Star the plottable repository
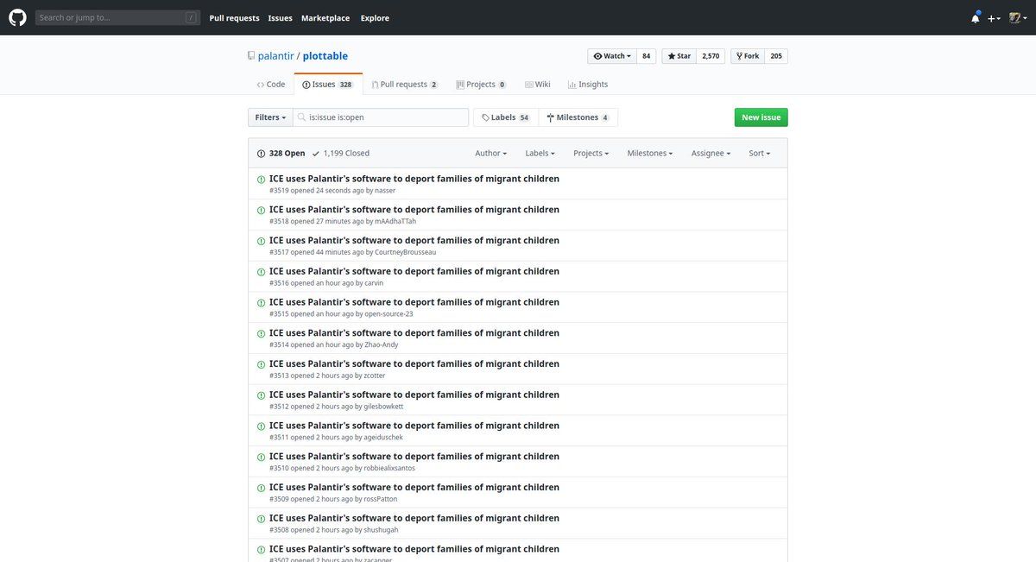1036x562 pixels. click(x=679, y=56)
